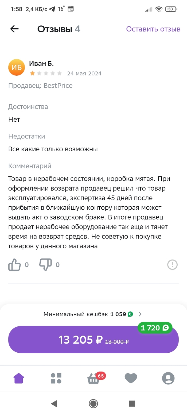Open the shopping cart with 65 items
The image size is (187, 416).
click(94, 378)
